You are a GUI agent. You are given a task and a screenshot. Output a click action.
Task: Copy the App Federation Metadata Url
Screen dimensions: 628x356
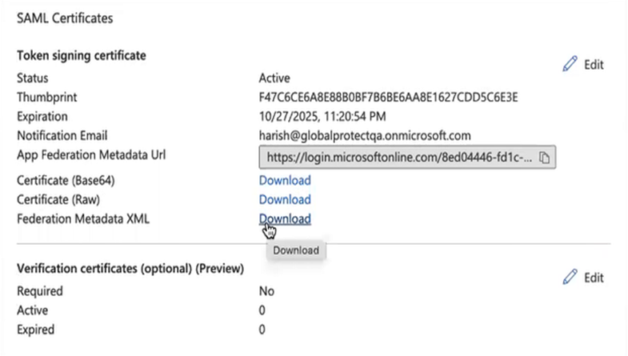pos(545,158)
